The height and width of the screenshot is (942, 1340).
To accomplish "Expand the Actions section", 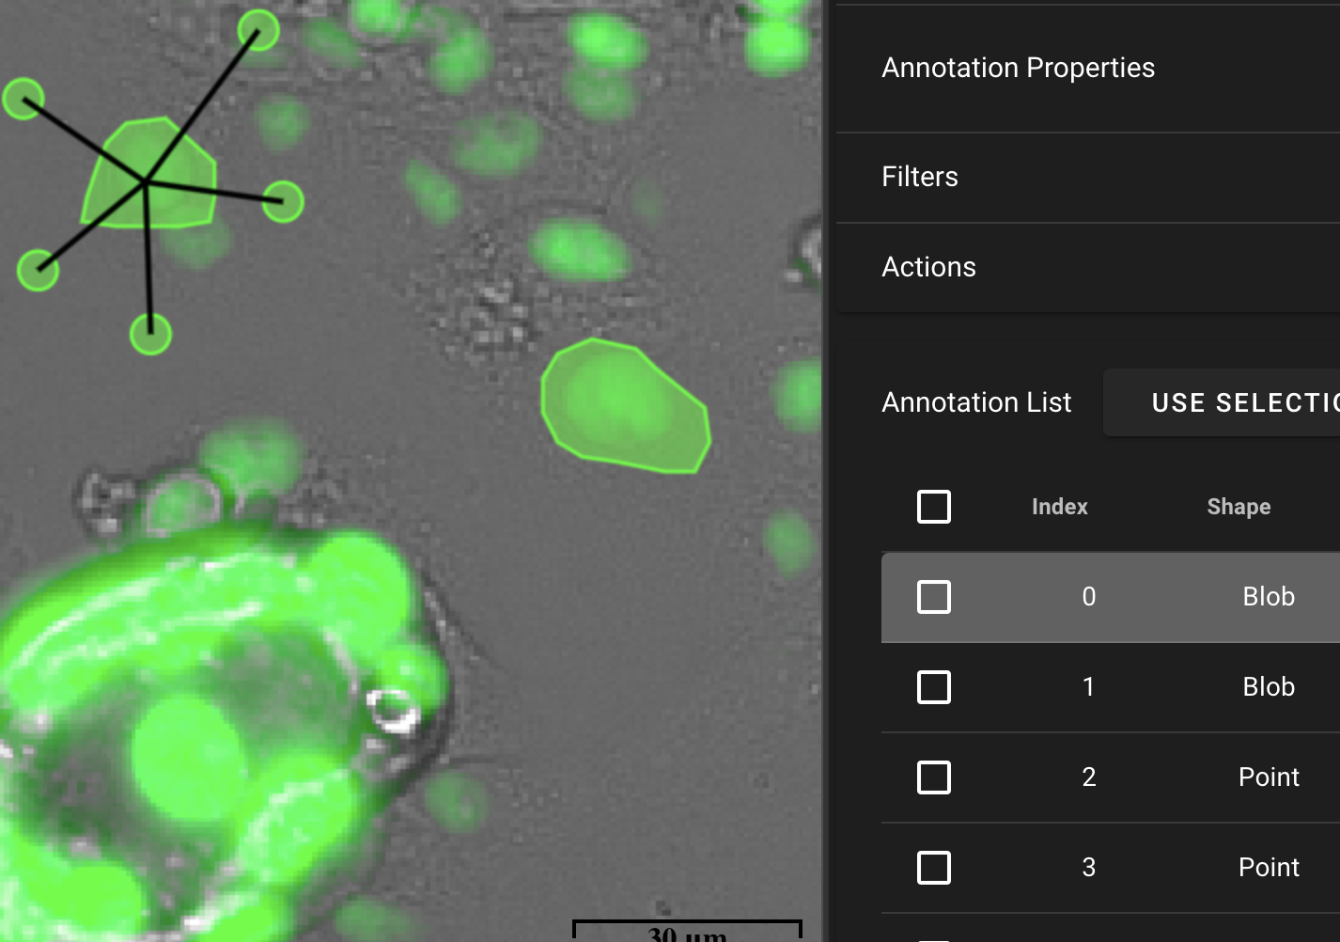I will [928, 267].
